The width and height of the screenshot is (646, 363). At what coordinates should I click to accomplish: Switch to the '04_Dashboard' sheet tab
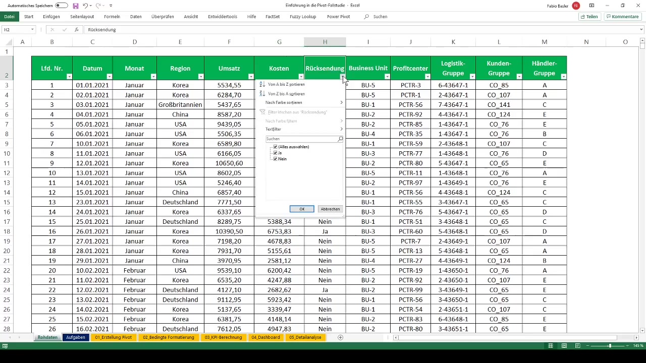coord(266,337)
